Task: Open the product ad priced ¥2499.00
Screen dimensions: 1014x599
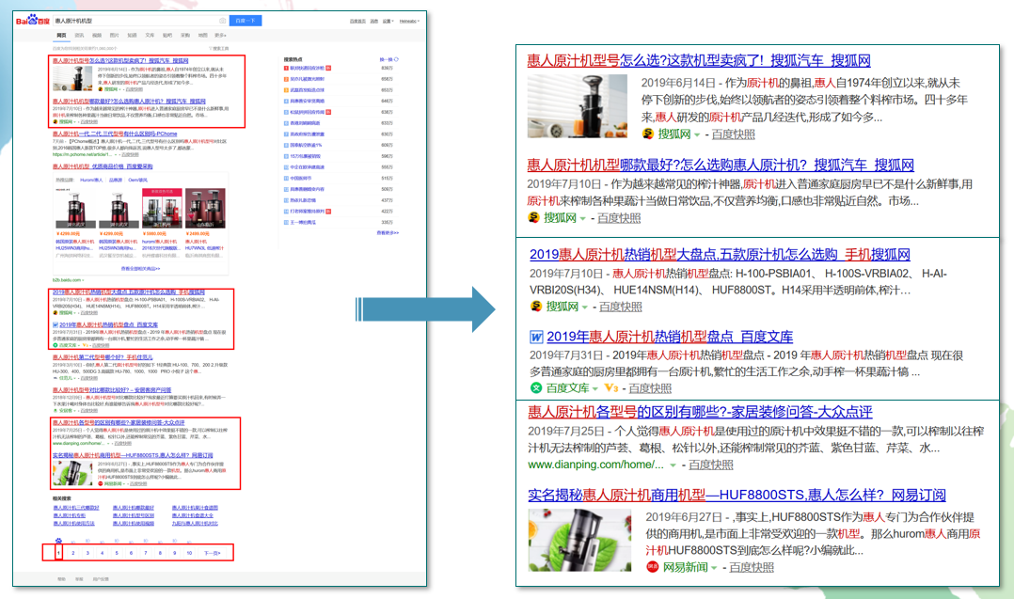Action: (x=206, y=221)
